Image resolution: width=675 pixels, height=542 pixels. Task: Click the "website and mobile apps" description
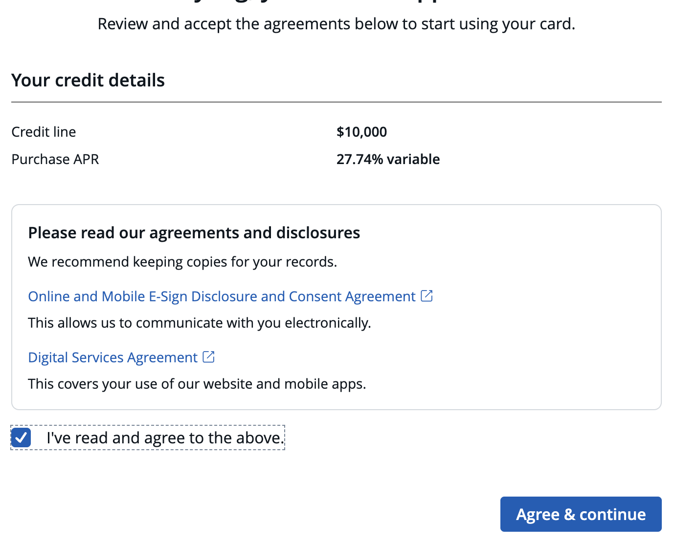(197, 384)
